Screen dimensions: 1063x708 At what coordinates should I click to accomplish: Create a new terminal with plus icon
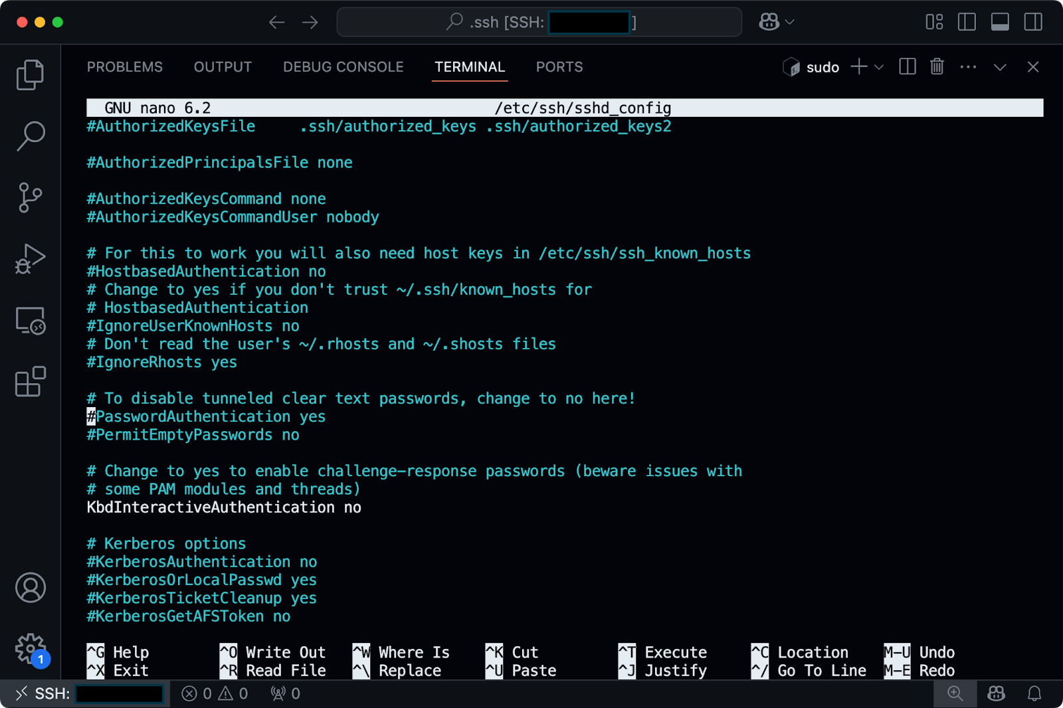859,66
